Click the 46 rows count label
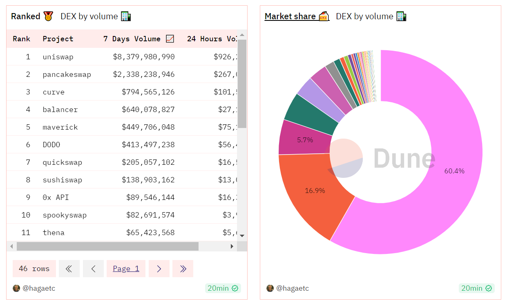 coord(34,269)
